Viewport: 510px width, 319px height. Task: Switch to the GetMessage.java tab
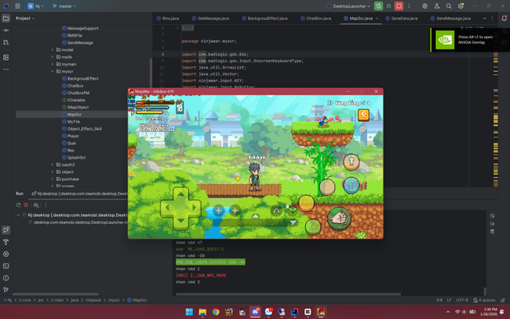coord(210,18)
